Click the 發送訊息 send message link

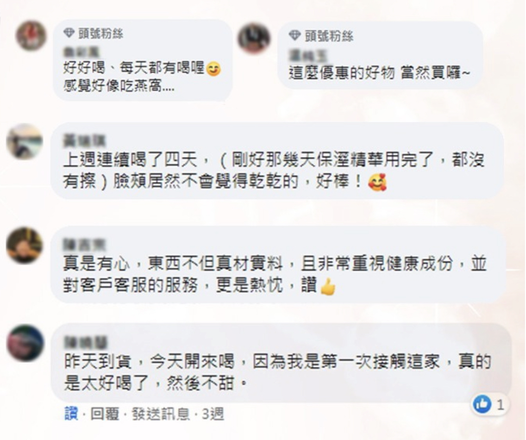pyautogui.click(x=161, y=414)
